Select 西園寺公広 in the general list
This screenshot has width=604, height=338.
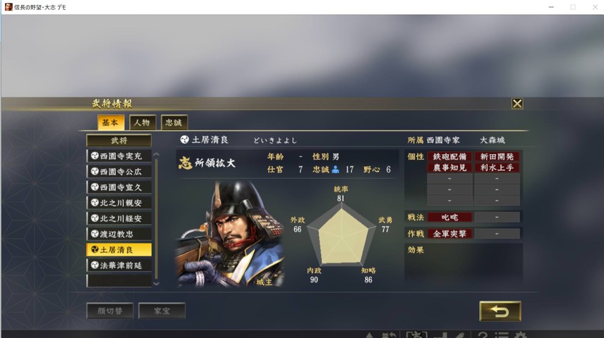(119, 172)
